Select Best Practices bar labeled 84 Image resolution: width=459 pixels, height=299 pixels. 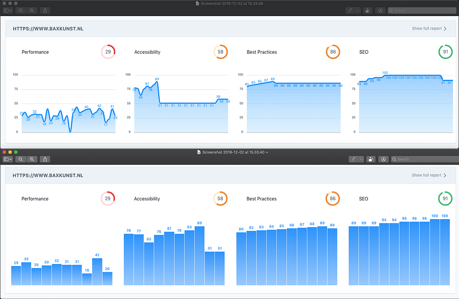tap(272, 257)
